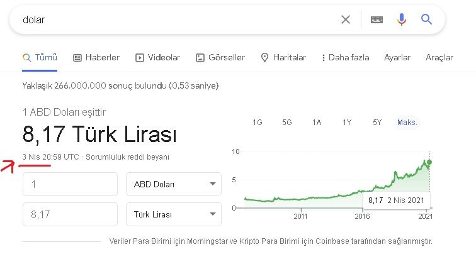Image resolution: width=476 pixels, height=269 pixels.
Task: Click the dollar amount input field
Action: pos(70,184)
